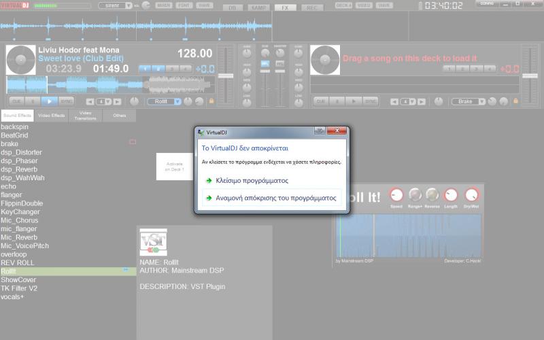Switch to the REC tab
The height and width of the screenshot is (340, 544).
pos(312,7)
